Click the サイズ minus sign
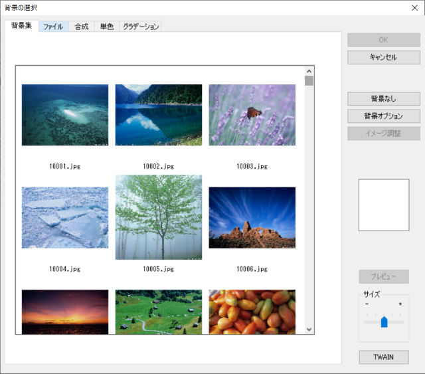425x374 pixels. (x=367, y=304)
